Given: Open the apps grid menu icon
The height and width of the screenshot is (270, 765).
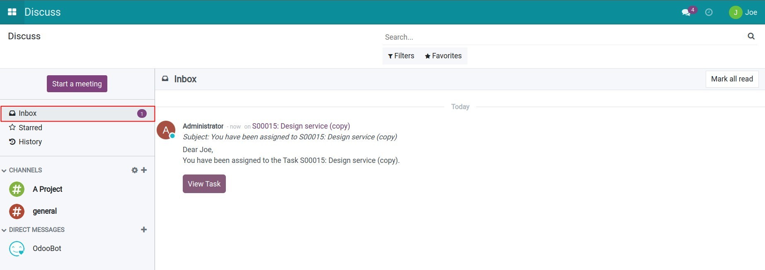Looking at the screenshot, I should pyautogui.click(x=12, y=12).
